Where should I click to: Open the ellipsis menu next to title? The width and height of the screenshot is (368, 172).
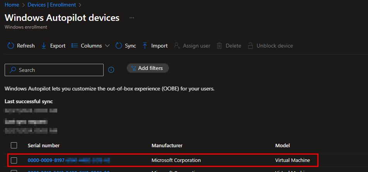point(132,18)
